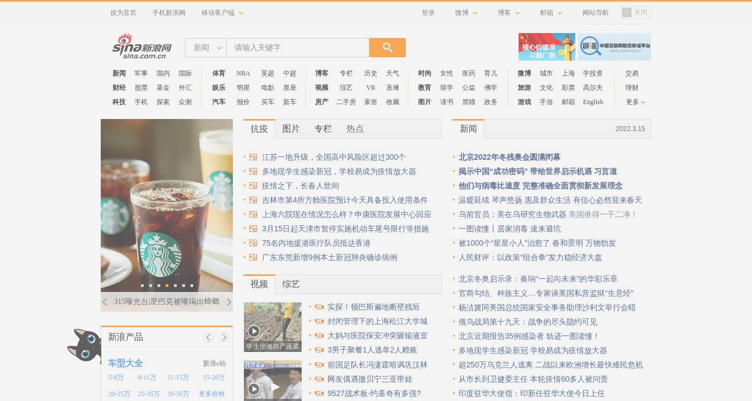Open 新浪e站 link
The image size is (752, 401).
[214, 364]
